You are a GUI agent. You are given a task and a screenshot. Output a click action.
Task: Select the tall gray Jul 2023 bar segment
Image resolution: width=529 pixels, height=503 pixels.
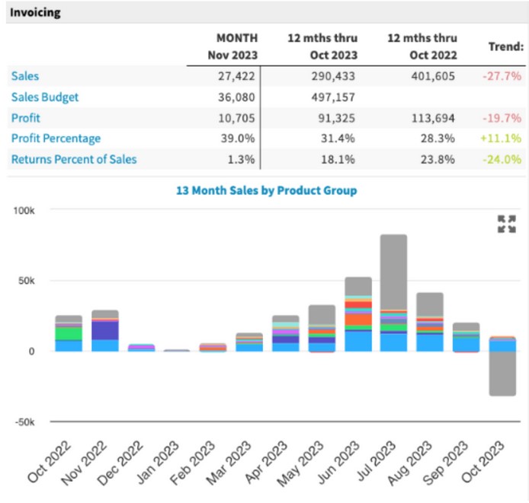point(393,272)
